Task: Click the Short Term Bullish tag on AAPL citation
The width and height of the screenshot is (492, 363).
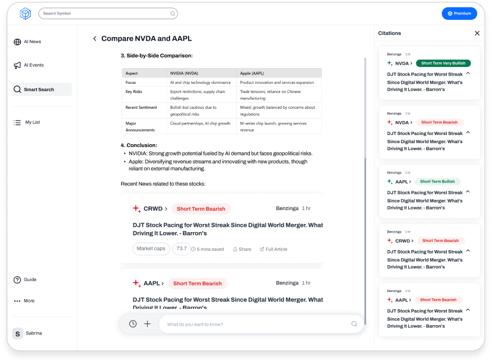Action: (x=437, y=181)
